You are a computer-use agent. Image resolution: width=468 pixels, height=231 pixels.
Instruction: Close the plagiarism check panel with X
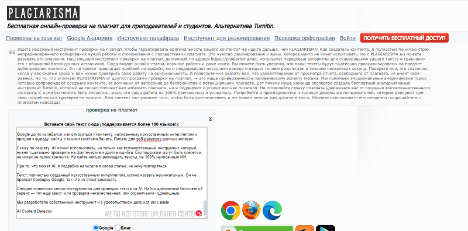click(x=210, y=118)
